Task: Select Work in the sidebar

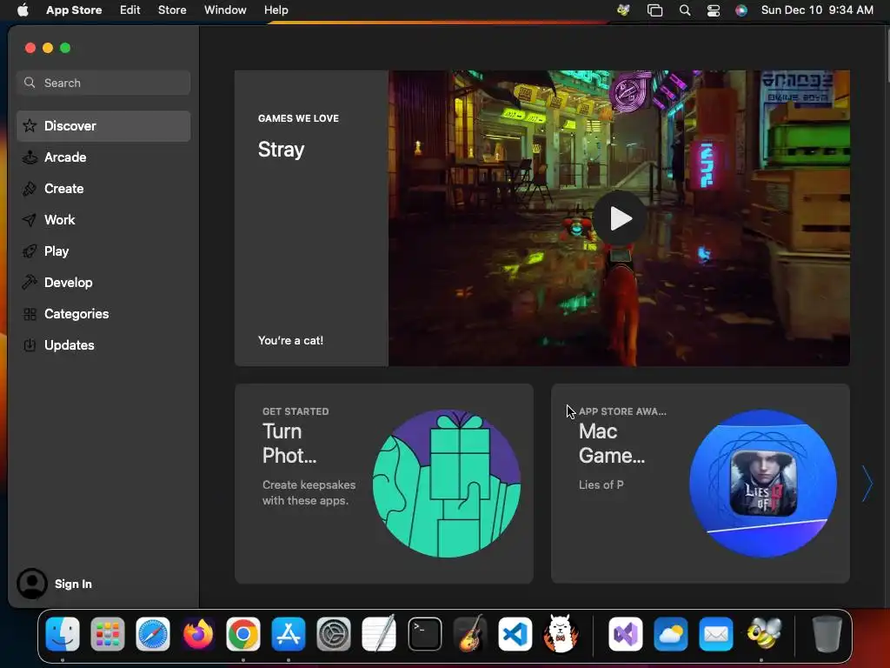Action: tap(103, 220)
